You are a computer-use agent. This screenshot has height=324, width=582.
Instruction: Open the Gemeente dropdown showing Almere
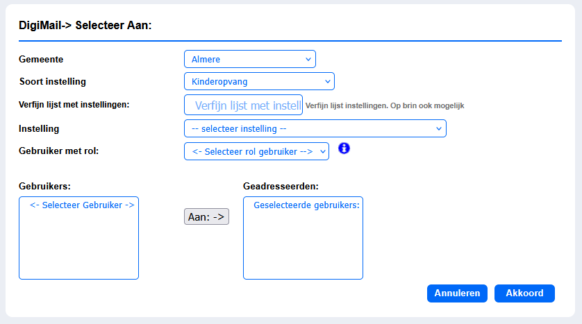point(250,59)
